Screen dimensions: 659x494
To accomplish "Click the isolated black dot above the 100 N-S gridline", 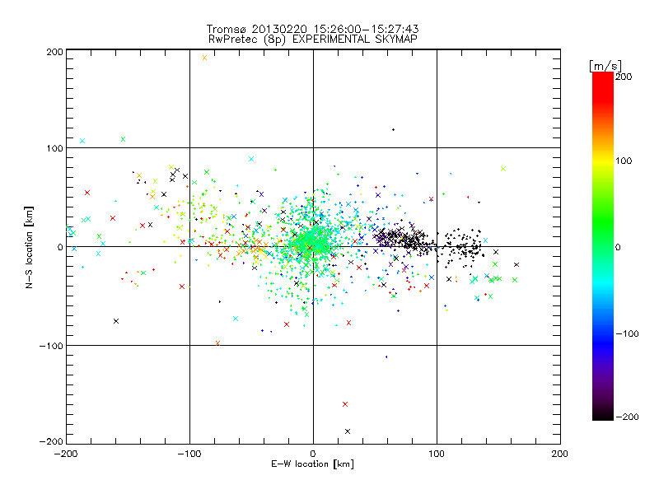I will [394, 130].
